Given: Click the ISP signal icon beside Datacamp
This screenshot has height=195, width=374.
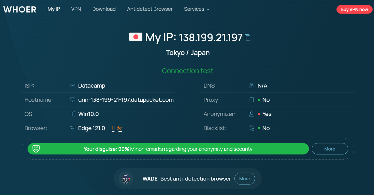Looking at the screenshot, I should coord(72,86).
